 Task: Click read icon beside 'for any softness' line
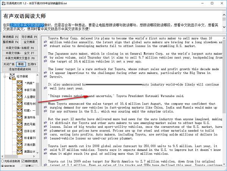coord(45,111)
